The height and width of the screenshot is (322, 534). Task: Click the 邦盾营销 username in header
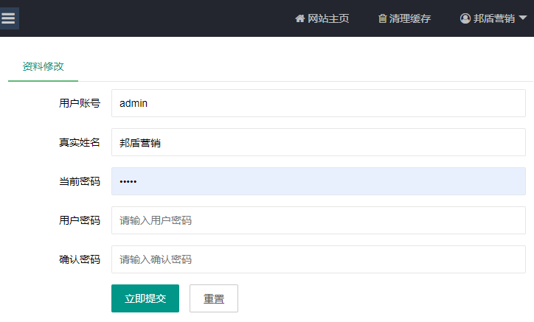[x=494, y=18]
